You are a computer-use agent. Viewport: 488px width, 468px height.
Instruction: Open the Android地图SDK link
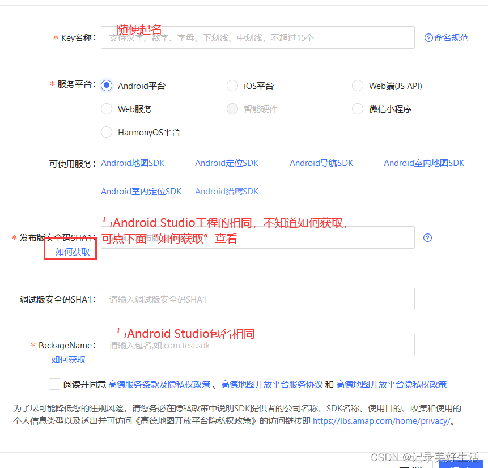pos(133,163)
